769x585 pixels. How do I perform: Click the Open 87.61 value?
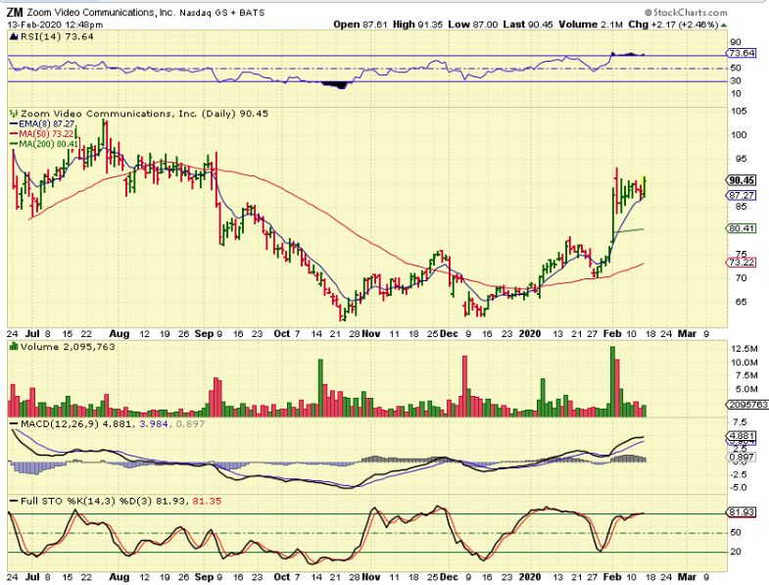(x=360, y=24)
